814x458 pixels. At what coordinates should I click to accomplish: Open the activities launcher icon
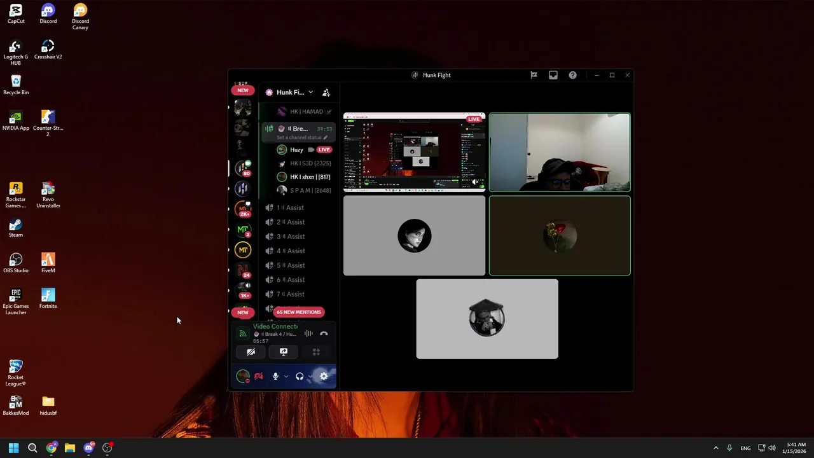pos(316,352)
